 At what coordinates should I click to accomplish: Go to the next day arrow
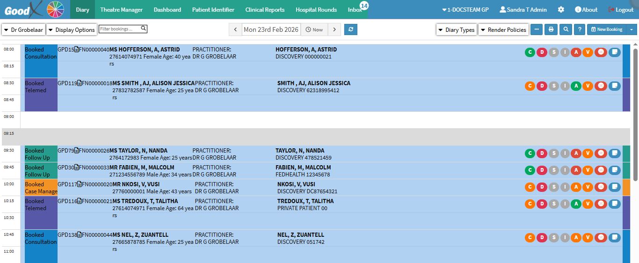point(334,29)
